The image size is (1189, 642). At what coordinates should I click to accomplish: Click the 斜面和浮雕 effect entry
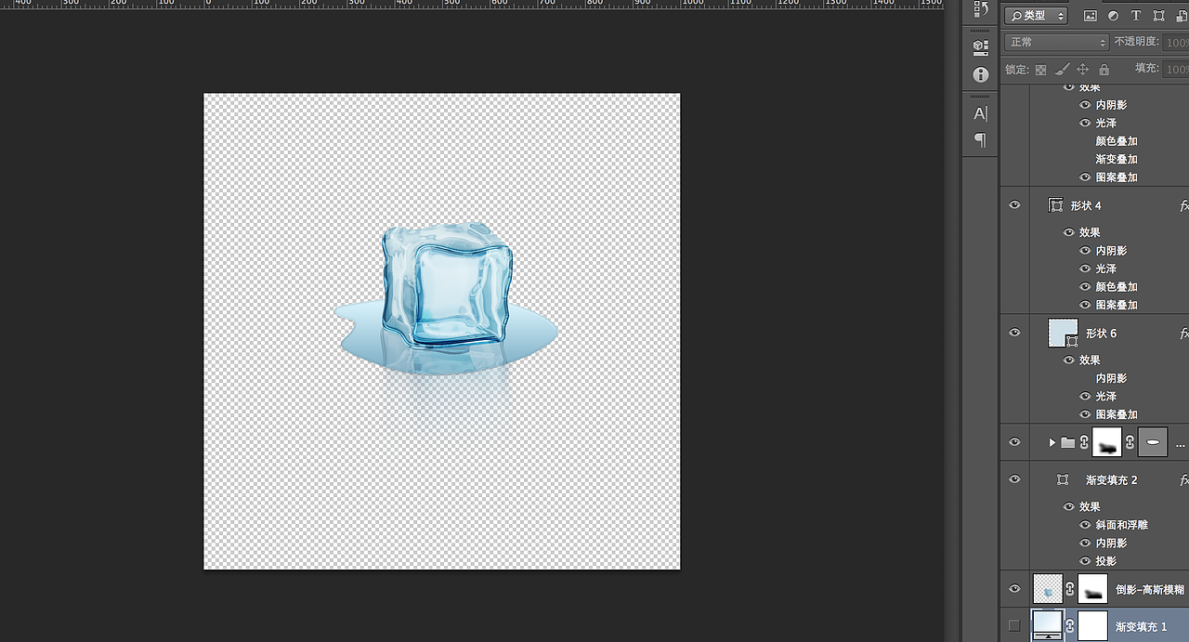click(x=1121, y=525)
